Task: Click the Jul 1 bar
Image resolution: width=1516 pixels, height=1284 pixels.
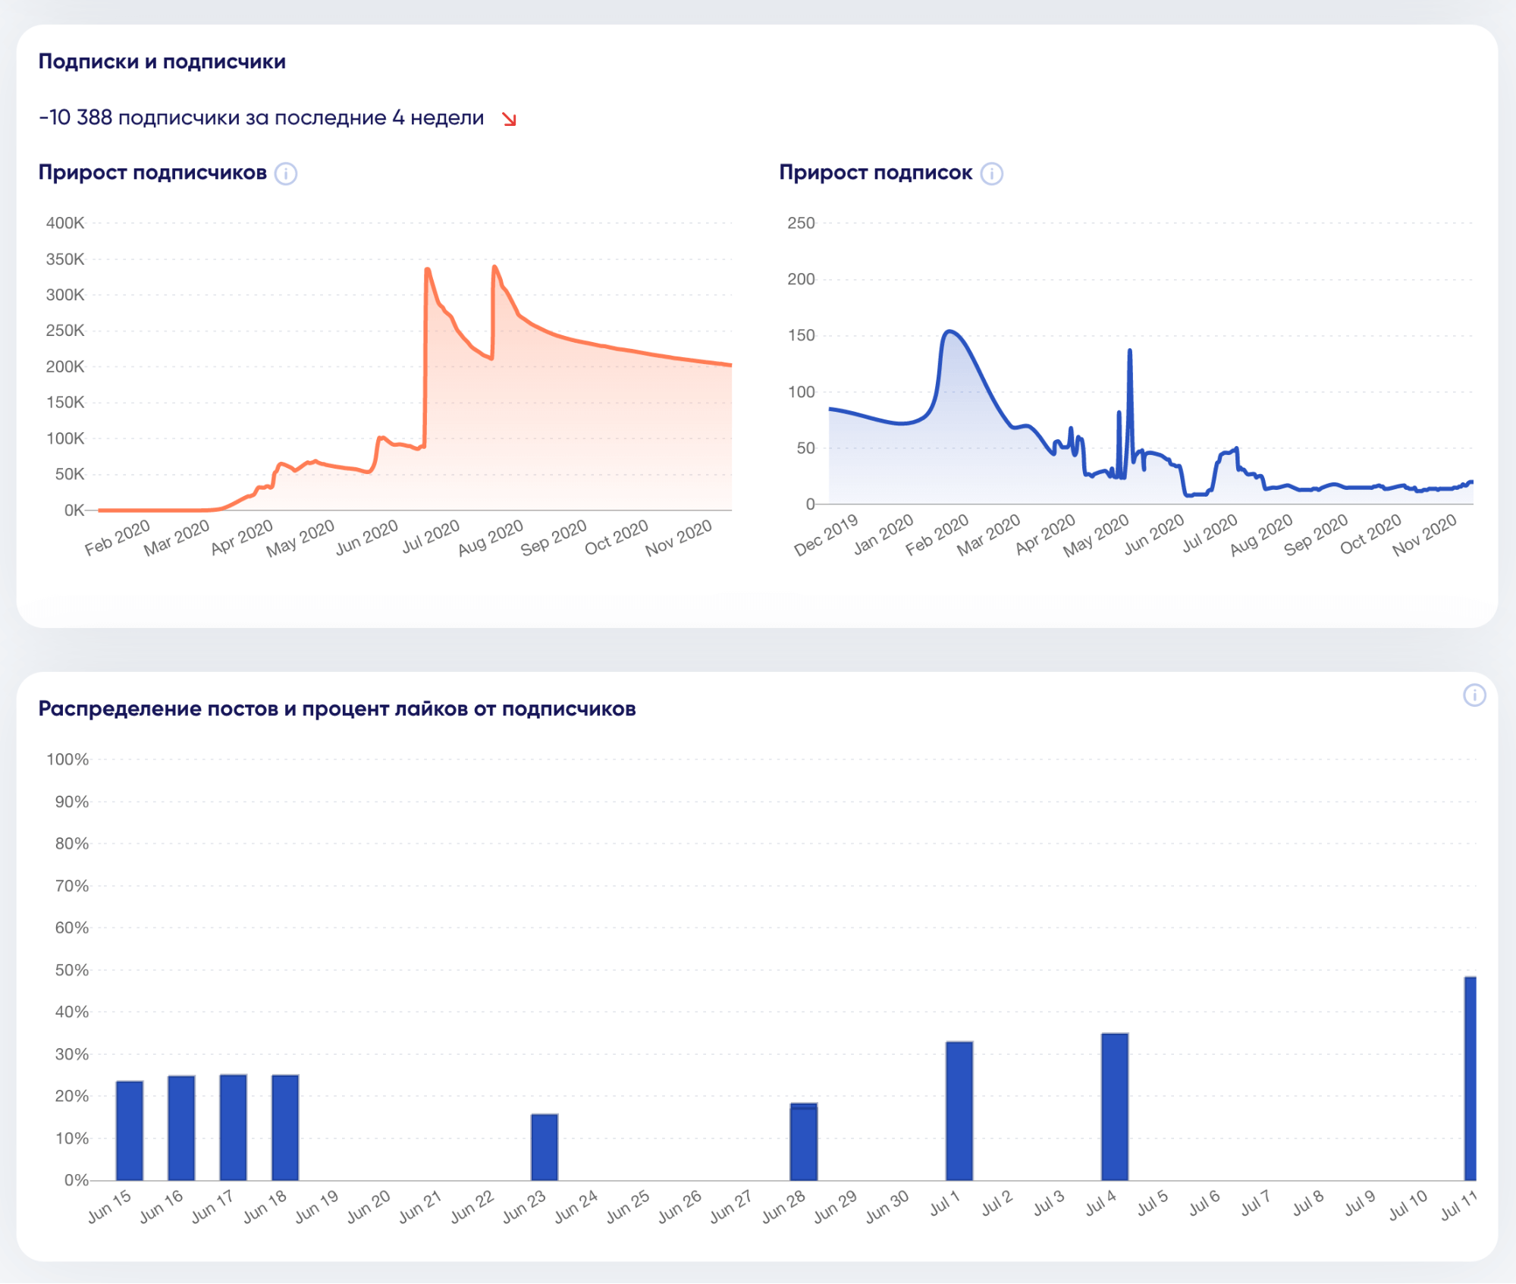Action: [959, 1110]
